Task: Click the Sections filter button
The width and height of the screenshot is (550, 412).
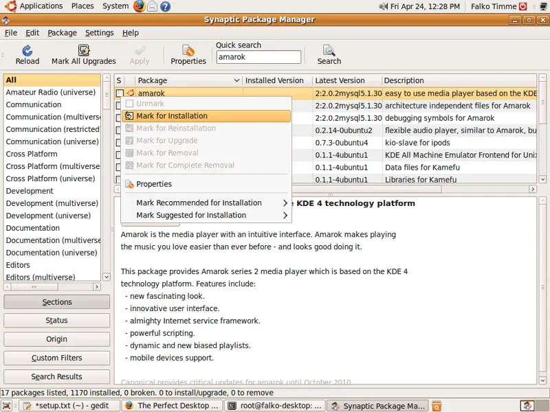Action: coord(56,302)
